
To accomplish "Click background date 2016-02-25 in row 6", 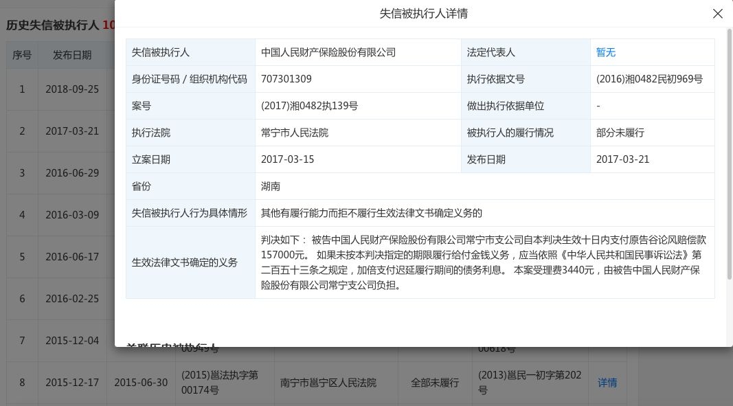I will (72, 299).
